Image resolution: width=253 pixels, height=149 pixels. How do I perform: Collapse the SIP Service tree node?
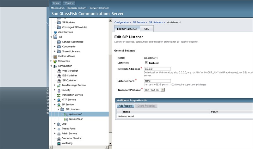coord(55,105)
